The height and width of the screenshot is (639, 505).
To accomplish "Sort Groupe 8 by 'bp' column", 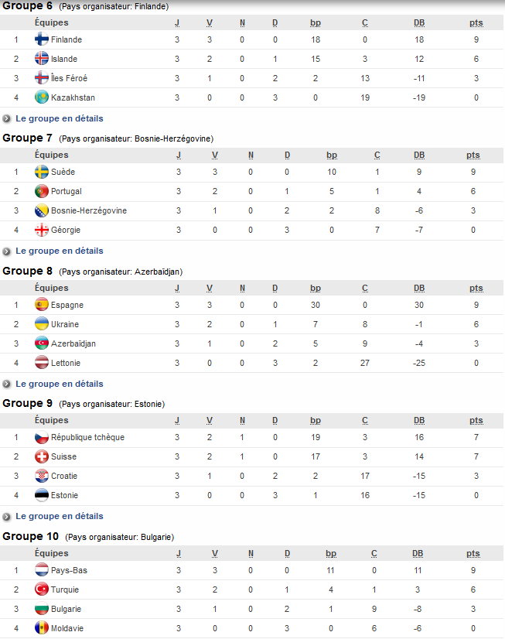I will pos(315,287).
